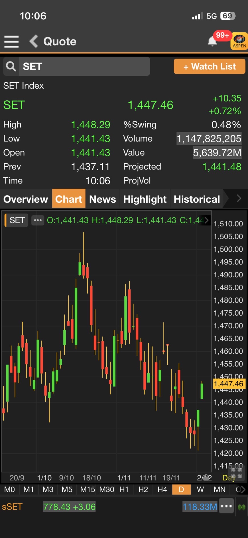This screenshot has height=538, width=248.
Task: Switch to the Overview tab
Action: [26, 199]
